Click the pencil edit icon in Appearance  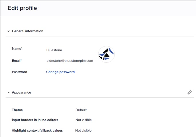(x=190, y=92)
